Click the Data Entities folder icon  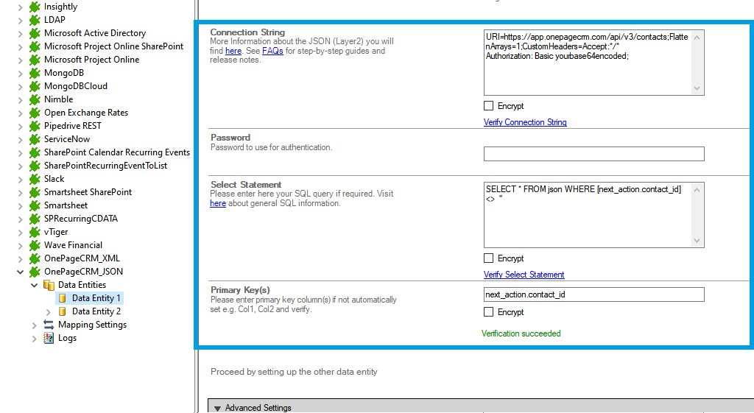click(49, 285)
